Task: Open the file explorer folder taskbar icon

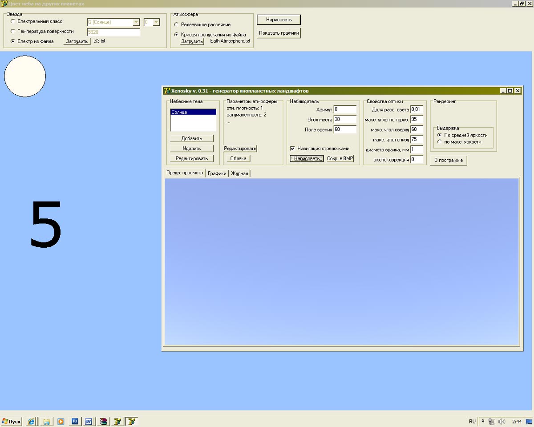Action: (46, 421)
